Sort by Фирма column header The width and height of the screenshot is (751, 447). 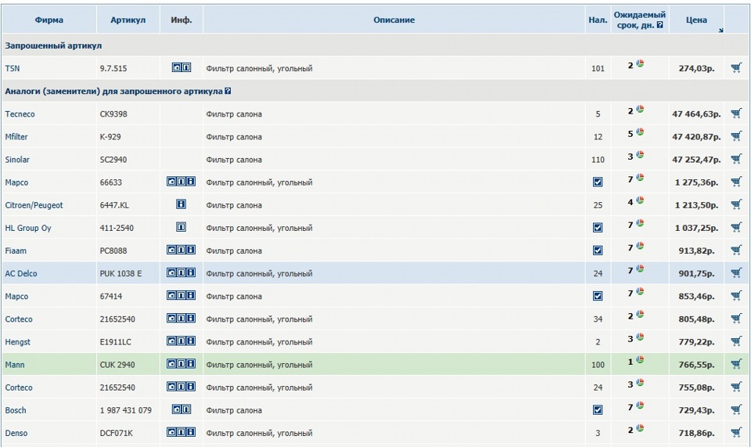coord(49,20)
